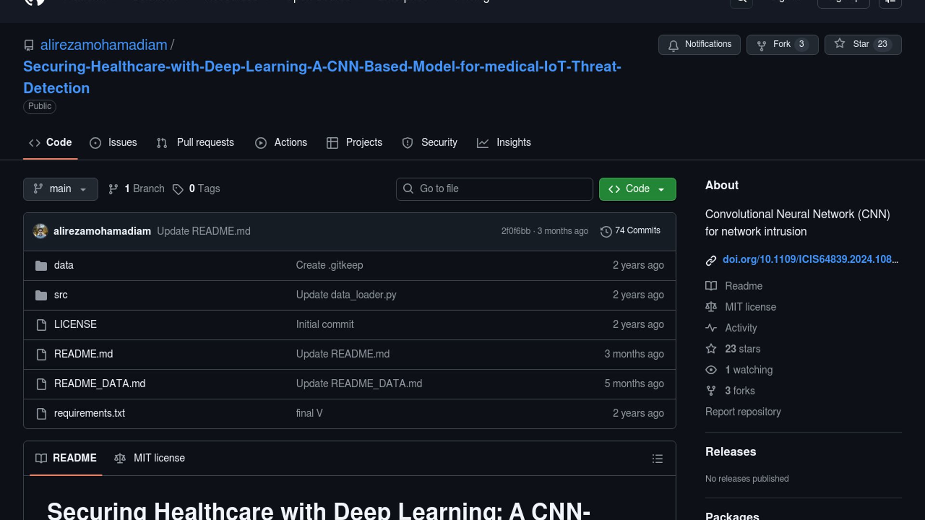Click the Report repository link

click(x=743, y=412)
